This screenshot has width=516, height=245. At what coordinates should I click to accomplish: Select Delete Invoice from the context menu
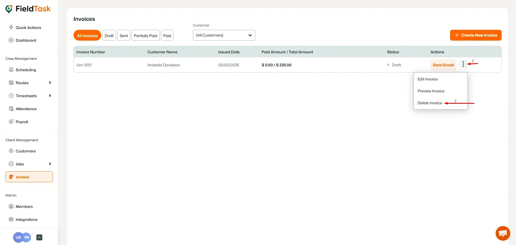point(429,103)
